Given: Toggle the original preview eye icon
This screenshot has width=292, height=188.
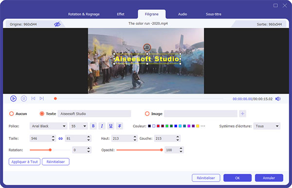Looking at the screenshot, I should (57, 24).
